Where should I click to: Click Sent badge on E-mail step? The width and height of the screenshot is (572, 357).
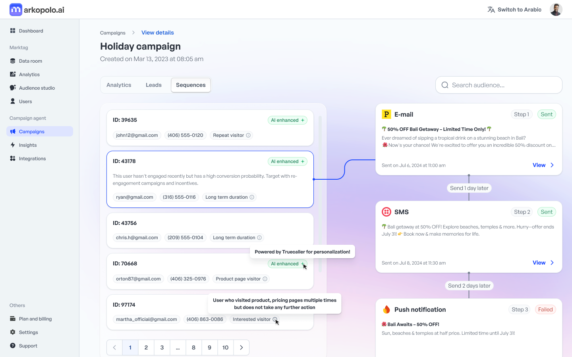coord(547,114)
